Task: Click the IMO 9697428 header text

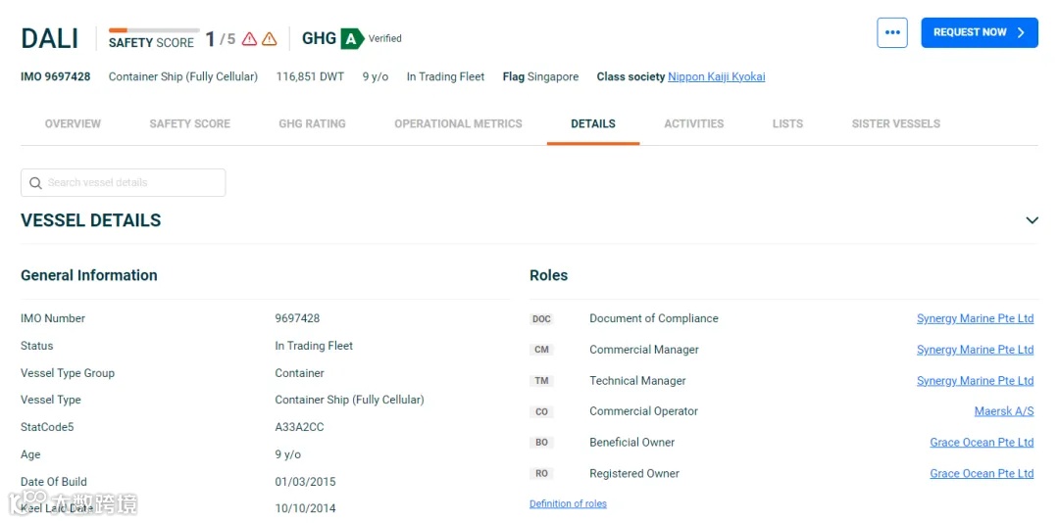Action: [55, 77]
